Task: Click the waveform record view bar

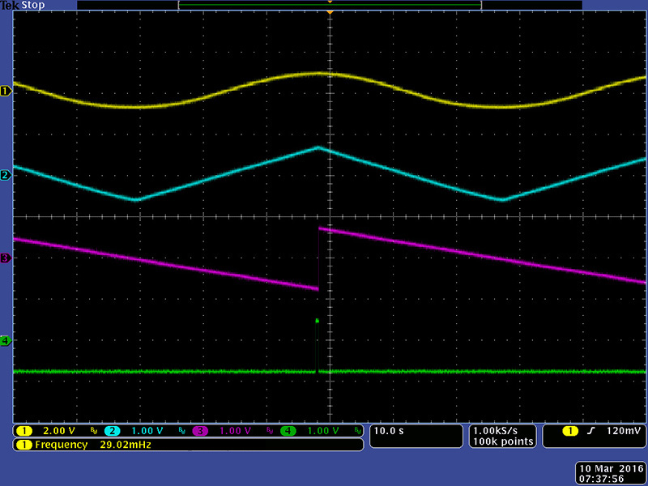Action: tap(330, 5)
